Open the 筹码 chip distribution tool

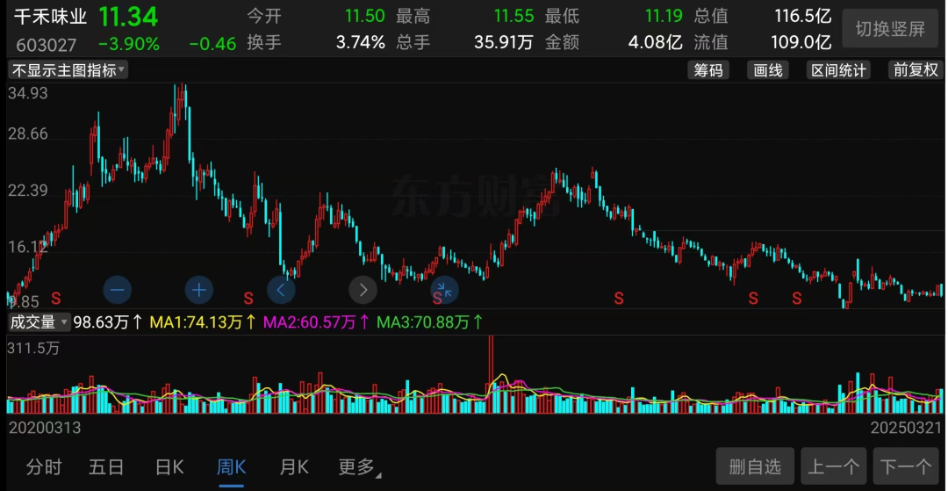(x=708, y=70)
